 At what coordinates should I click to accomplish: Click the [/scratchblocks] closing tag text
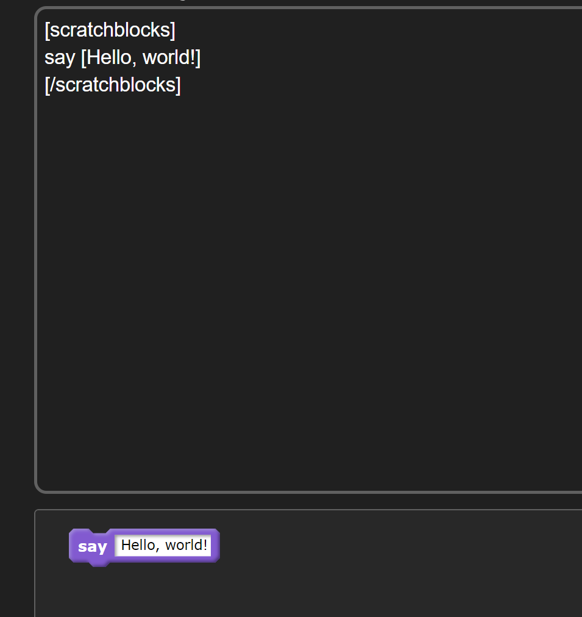(113, 84)
